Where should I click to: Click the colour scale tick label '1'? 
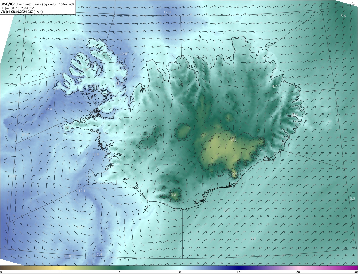(60, 272)
